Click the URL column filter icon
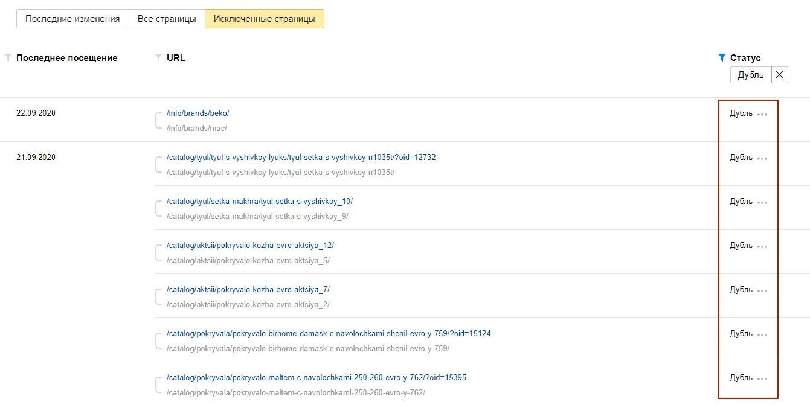 [x=158, y=58]
